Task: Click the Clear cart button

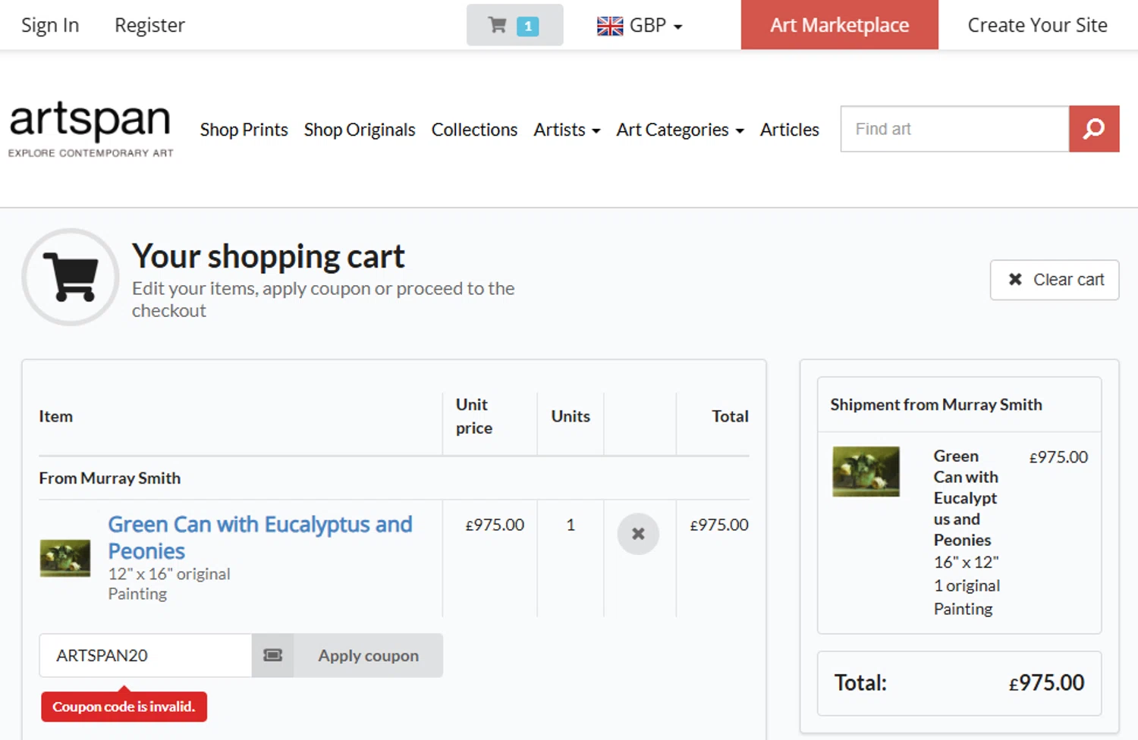Action: pyautogui.click(x=1055, y=280)
